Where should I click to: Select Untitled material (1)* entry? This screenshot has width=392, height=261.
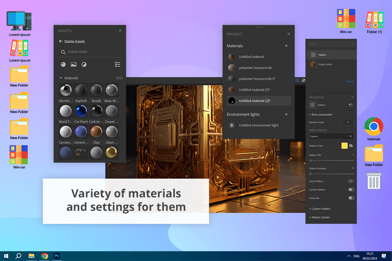(x=259, y=90)
